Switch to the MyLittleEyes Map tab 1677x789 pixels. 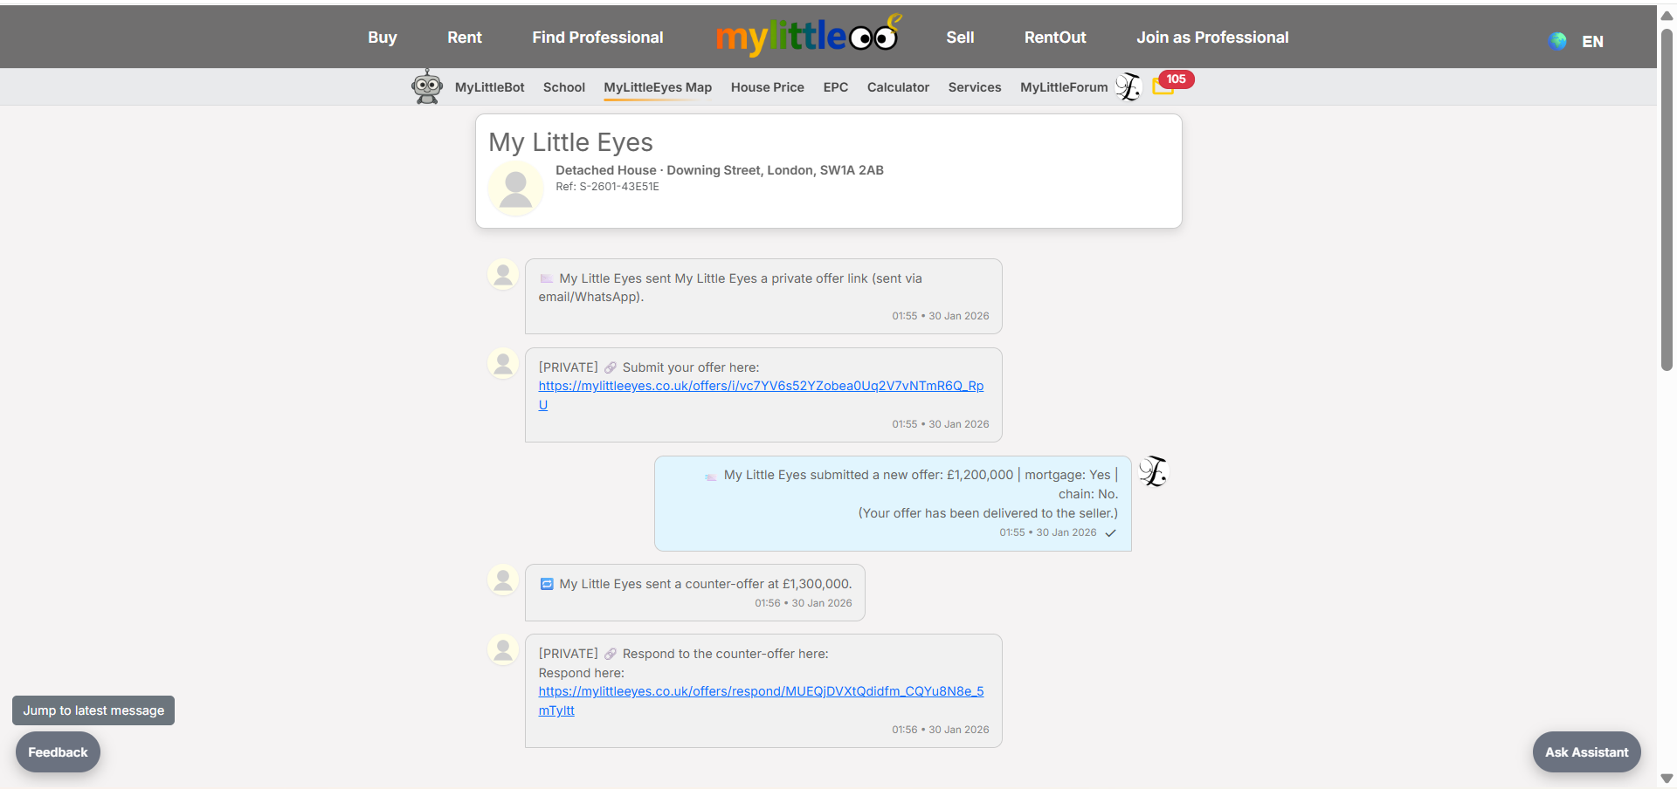point(657,87)
